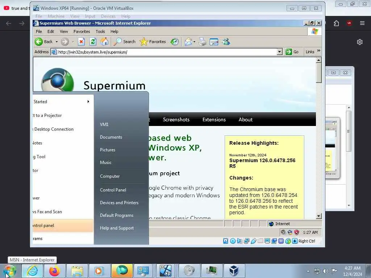Click the Edit page icon in IE toolbar
The image size is (371, 278).
coord(214,42)
